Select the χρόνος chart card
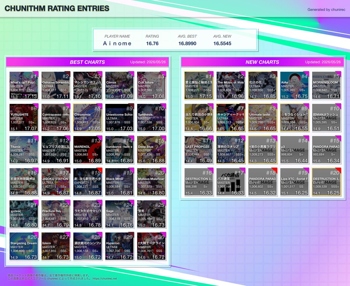The width and height of the screenshot is (350, 286). (24, 214)
